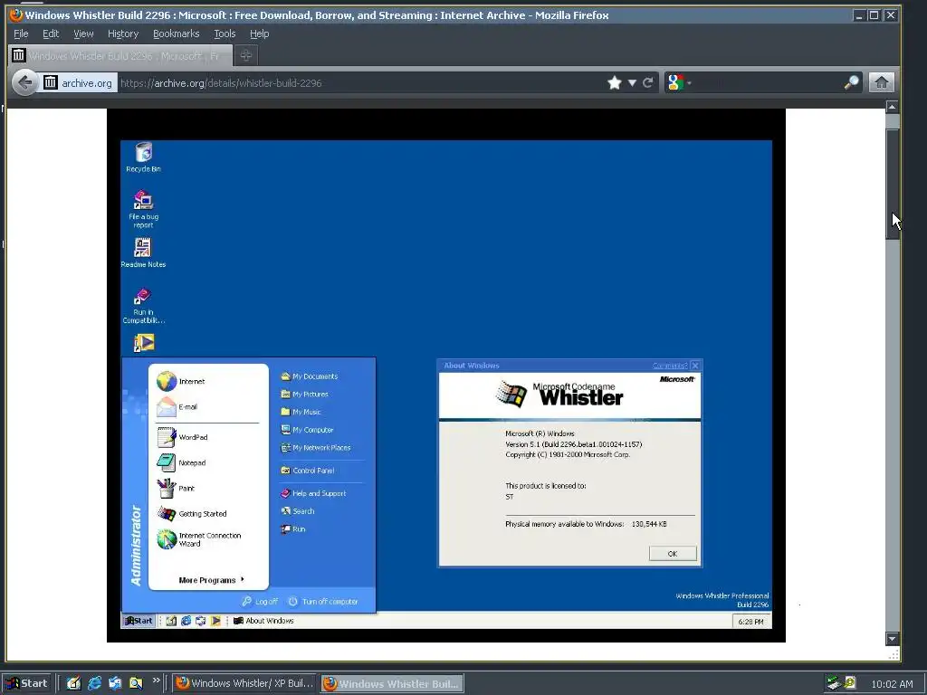Click Help and Support in start menu
The height and width of the screenshot is (695, 927).
(x=313, y=493)
